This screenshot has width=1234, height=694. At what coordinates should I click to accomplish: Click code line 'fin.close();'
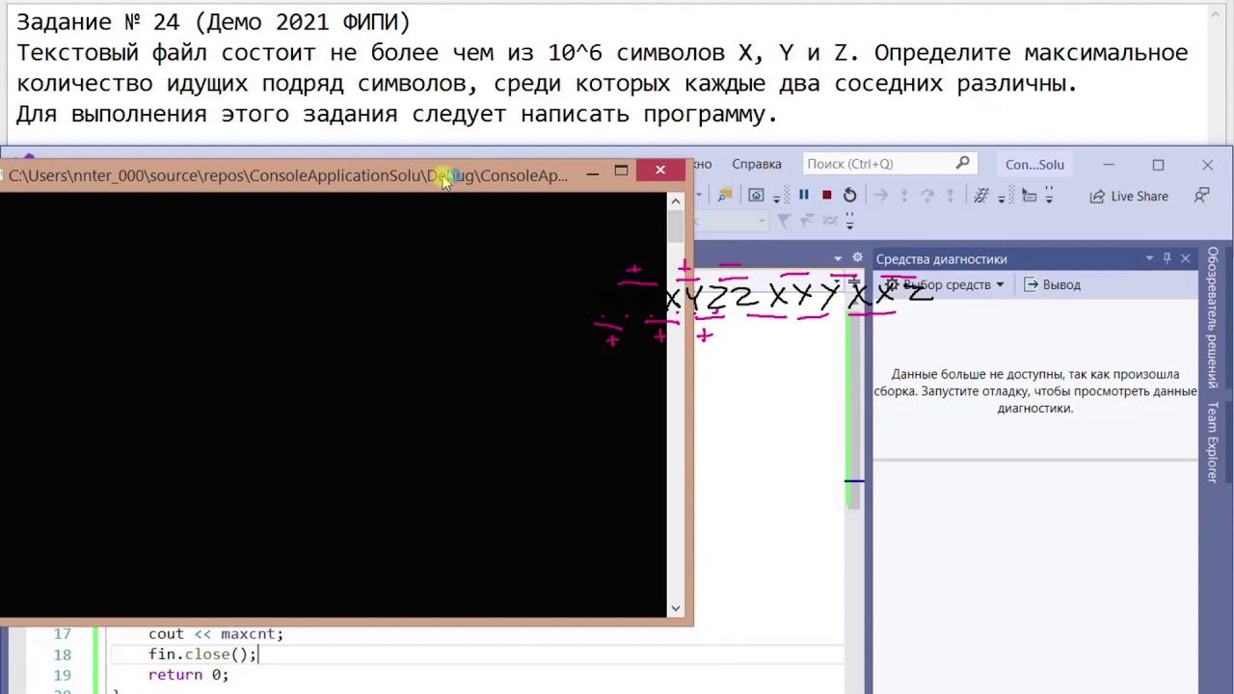coord(202,654)
